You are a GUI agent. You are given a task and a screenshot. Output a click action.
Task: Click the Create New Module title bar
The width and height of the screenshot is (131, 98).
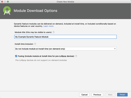click(x=65, y=2)
